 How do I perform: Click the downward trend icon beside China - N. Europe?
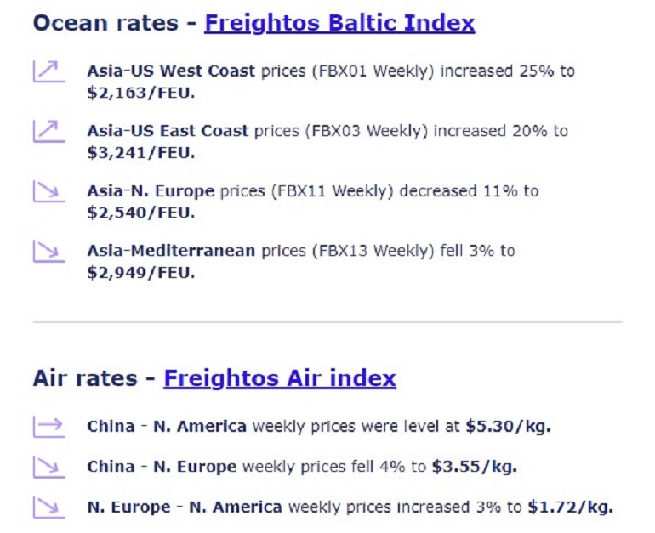point(49,467)
